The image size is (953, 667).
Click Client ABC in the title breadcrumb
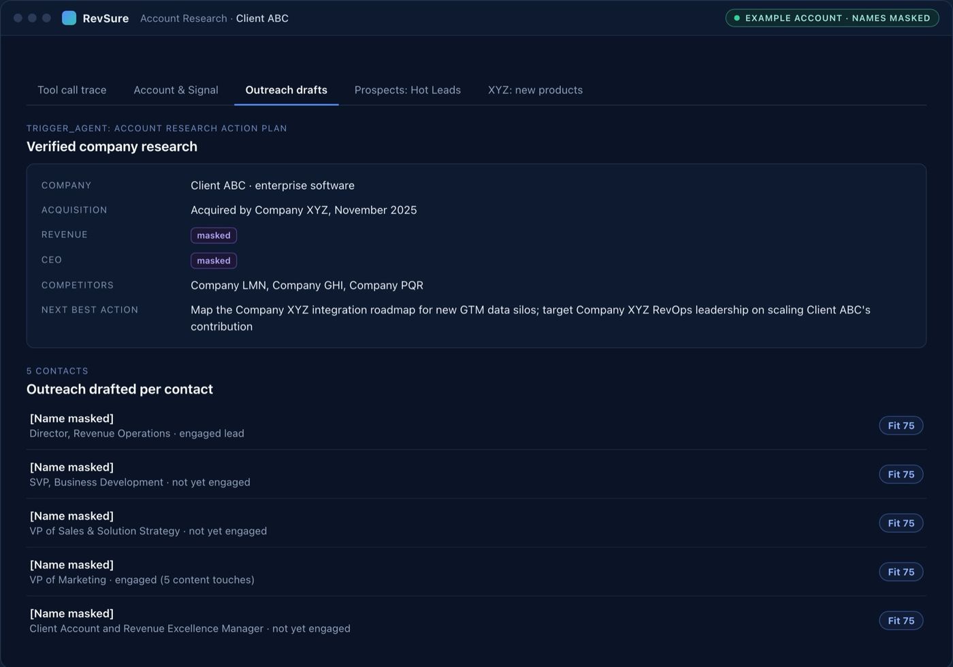click(262, 18)
